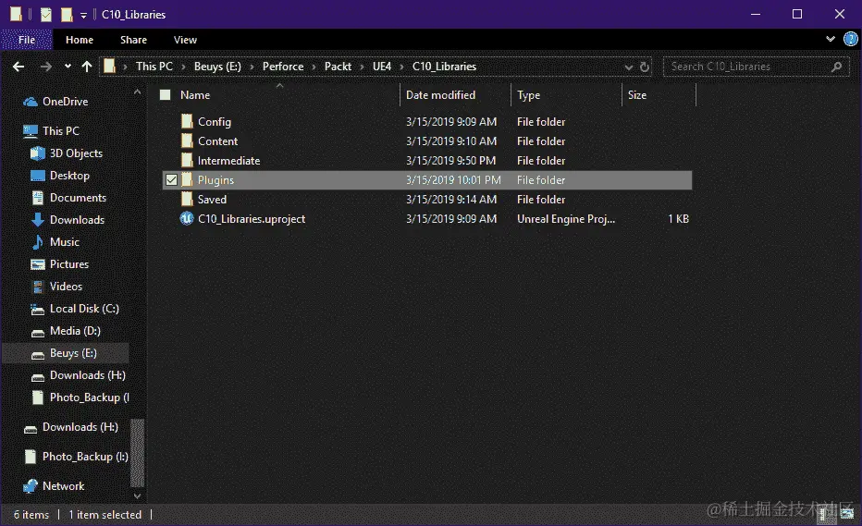Click the Saved folder icon
This screenshot has height=526, width=862.
(x=187, y=199)
